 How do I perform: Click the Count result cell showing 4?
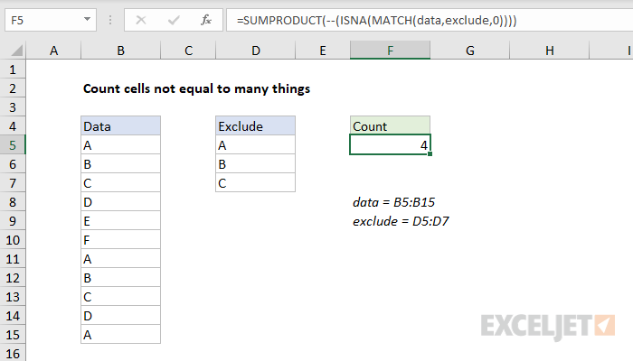pyautogui.click(x=390, y=144)
